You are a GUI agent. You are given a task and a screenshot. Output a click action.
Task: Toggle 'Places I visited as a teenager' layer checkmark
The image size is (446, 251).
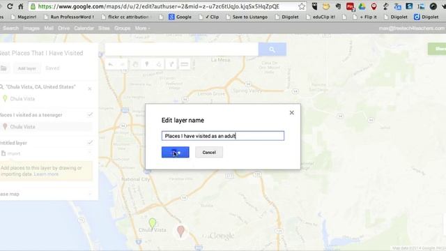(x=90, y=114)
